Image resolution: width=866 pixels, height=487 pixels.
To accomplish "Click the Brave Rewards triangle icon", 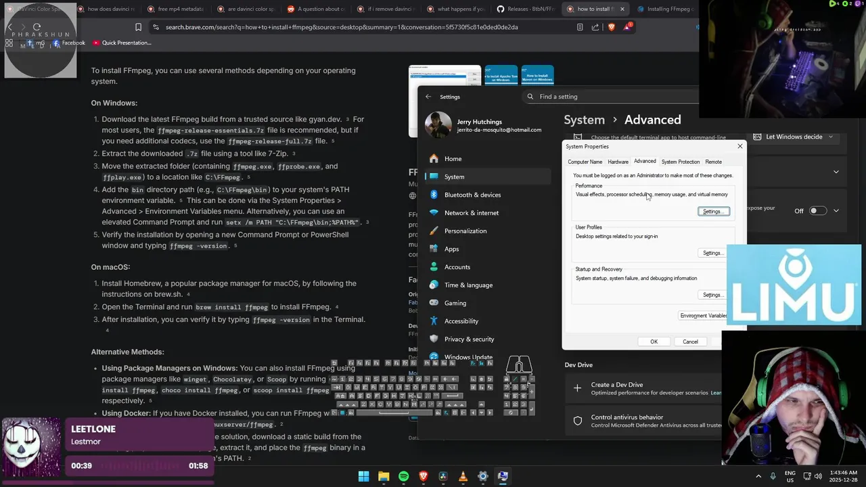I will point(628,27).
